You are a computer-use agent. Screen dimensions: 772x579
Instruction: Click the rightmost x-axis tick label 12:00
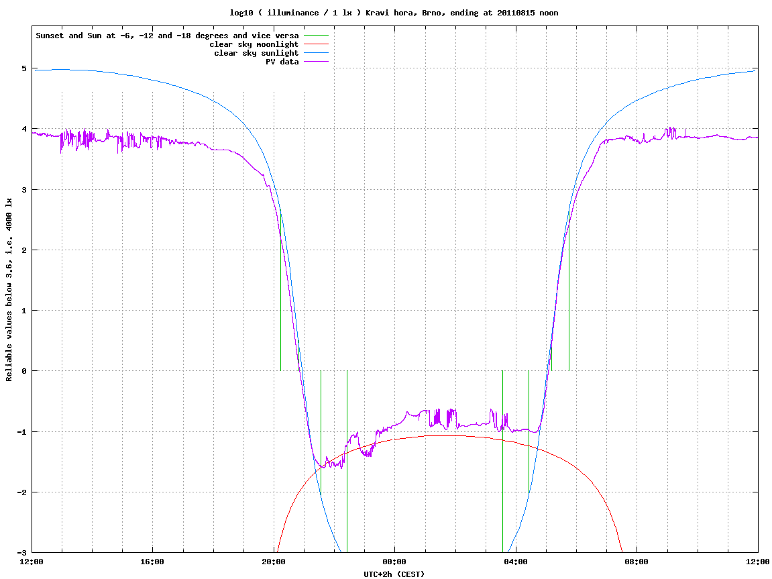tap(758, 562)
